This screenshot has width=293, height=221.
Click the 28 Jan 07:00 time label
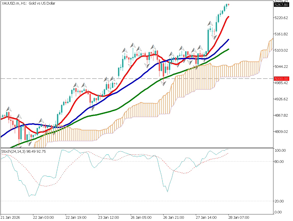pos(239,218)
